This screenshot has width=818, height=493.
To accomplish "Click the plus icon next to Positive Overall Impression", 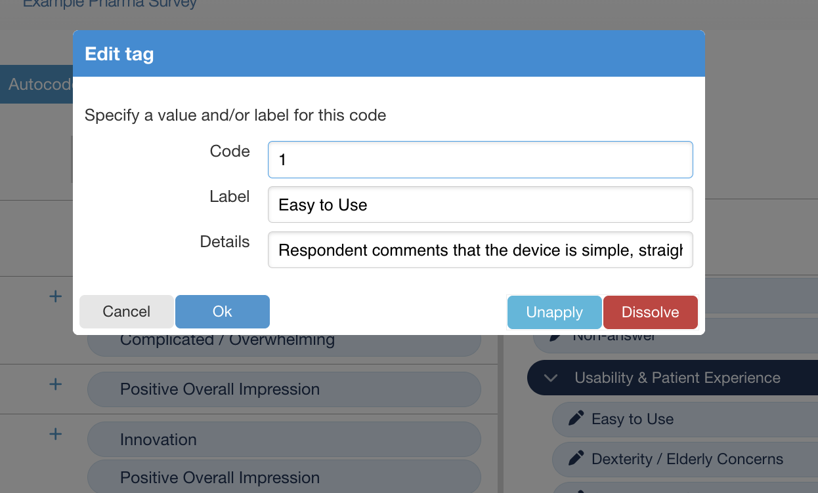I will point(56,384).
